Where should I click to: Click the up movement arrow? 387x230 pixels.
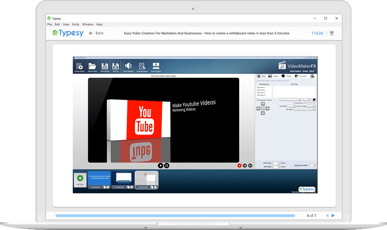point(263,104)
